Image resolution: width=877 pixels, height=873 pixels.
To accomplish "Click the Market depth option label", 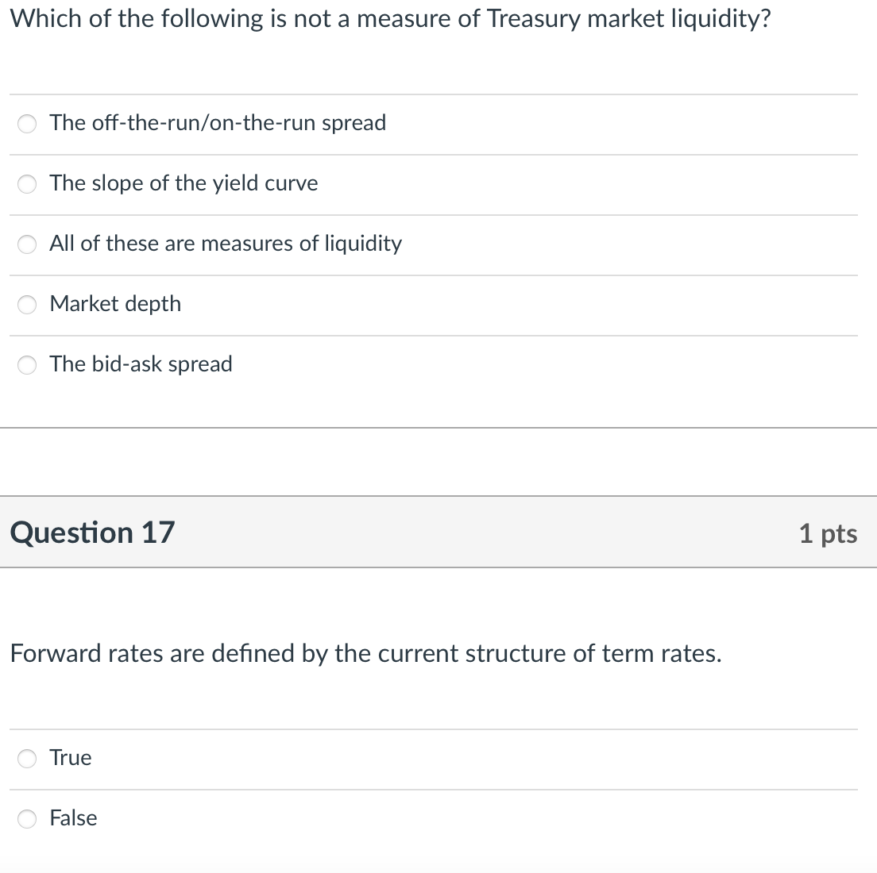I will tap(115, 304).
